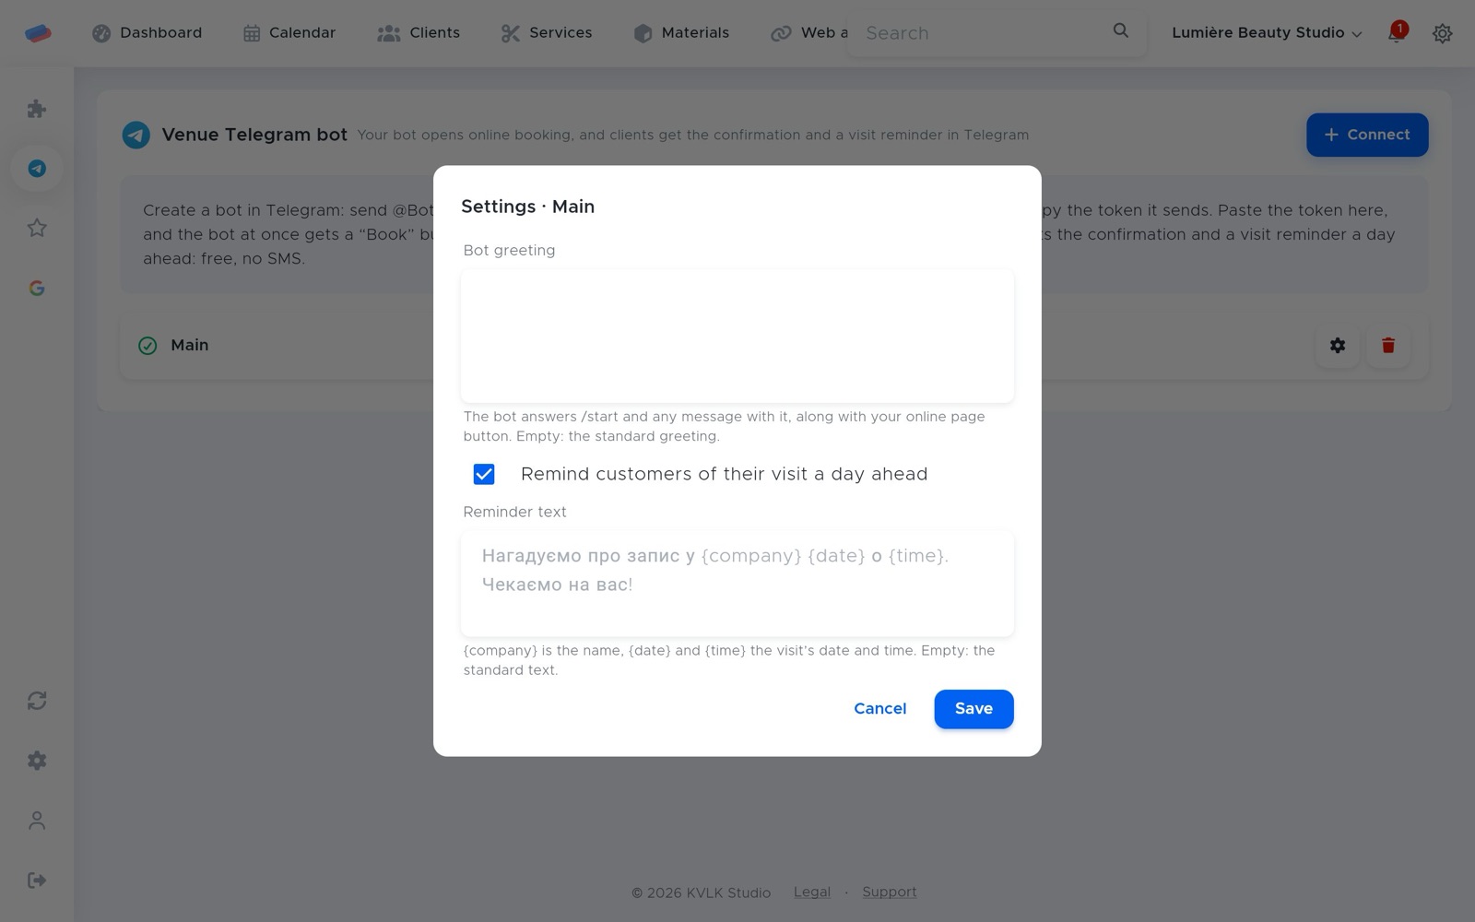
Task: Click the logout icon in sidebar
Action: (x=37, y=881)
